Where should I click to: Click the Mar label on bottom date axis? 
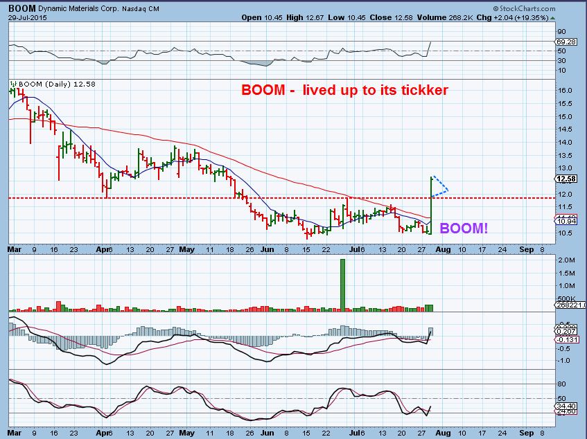tap(15, 433)
